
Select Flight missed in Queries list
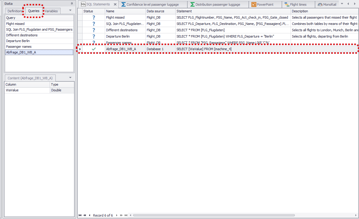pos(39,24)
